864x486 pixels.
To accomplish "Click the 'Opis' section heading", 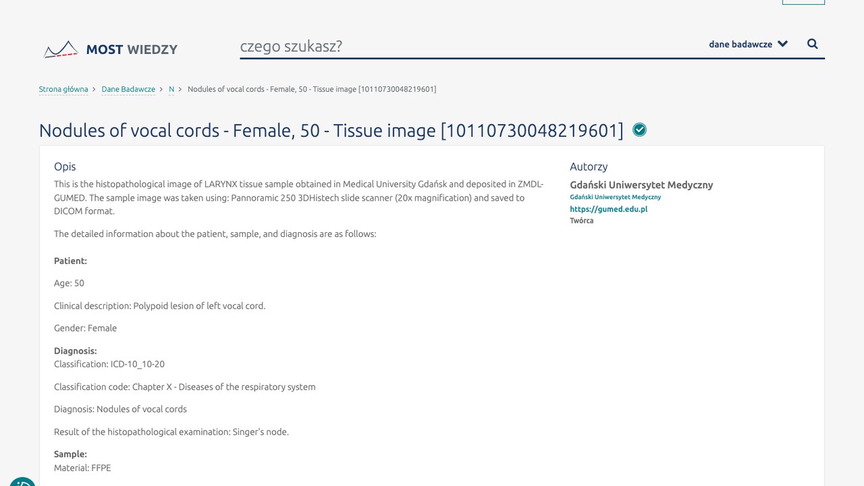I will coord(65,167).
